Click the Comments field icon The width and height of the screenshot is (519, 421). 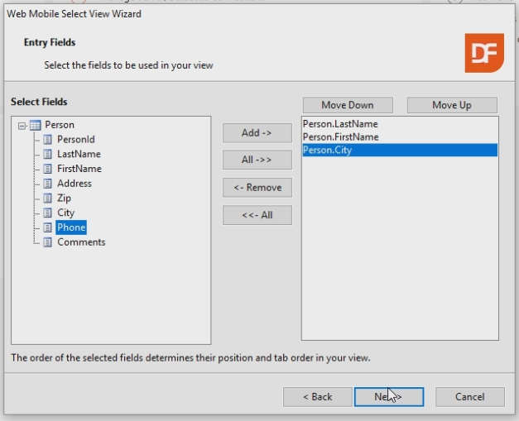(47, 242)
